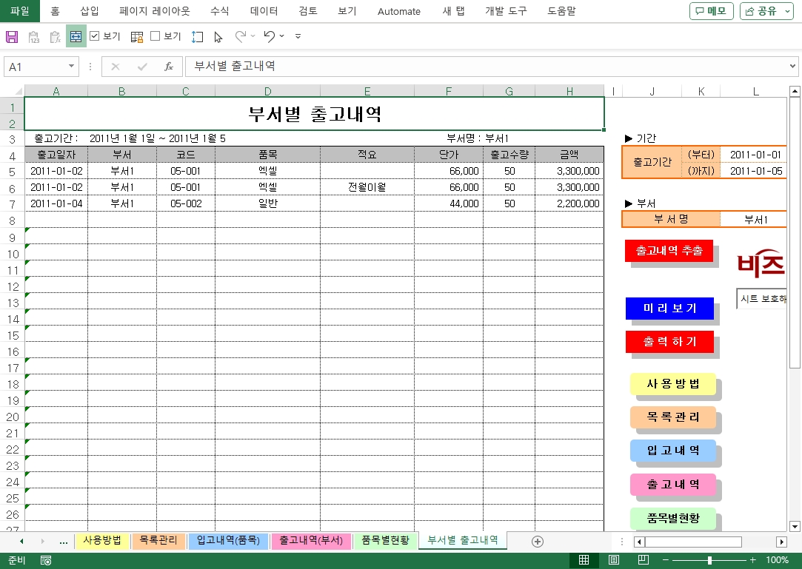Click the zoom slider handle
The image size is (802, 569).
click(709, 560)
